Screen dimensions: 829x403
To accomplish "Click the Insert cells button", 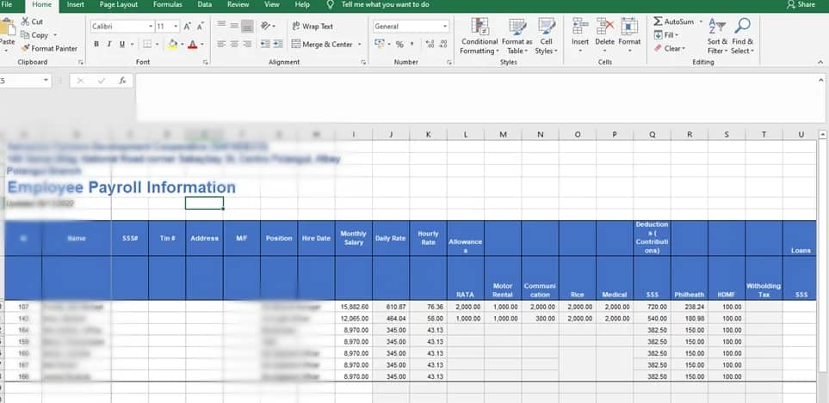I will pyautogui.click(x=580, y=36).
